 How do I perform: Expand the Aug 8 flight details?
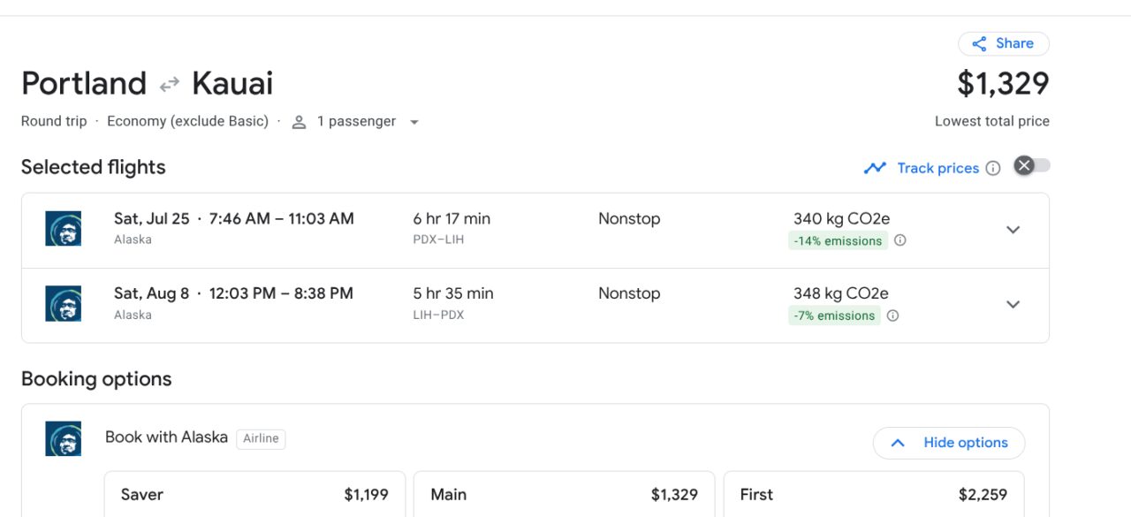(x=1013, y=304)
